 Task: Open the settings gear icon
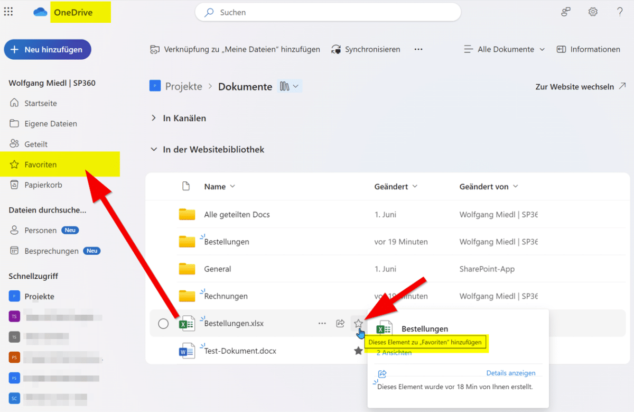[x=593, y=12]
